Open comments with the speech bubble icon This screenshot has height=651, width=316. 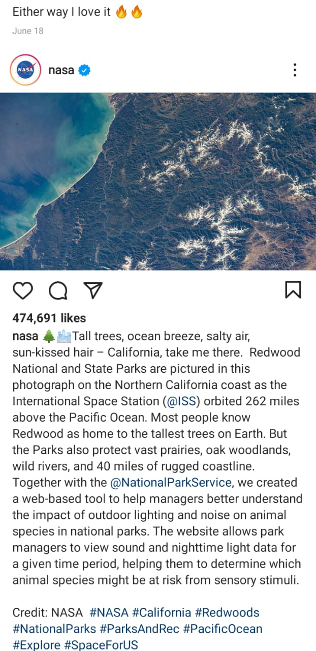pyautogui.click(x=58, y=290)
